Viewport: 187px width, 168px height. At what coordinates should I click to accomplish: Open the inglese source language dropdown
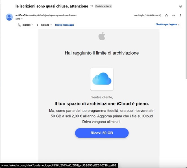click(x=28, y=25)
